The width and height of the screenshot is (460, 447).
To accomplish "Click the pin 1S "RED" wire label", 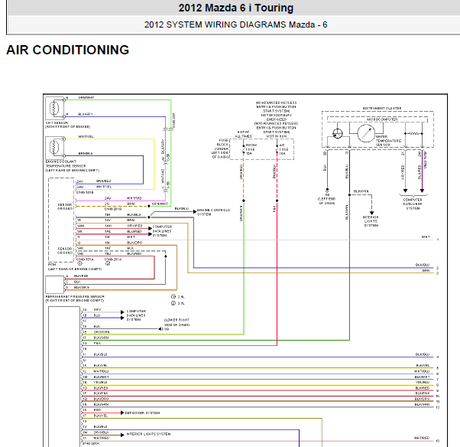I will (x=97, y=409).
